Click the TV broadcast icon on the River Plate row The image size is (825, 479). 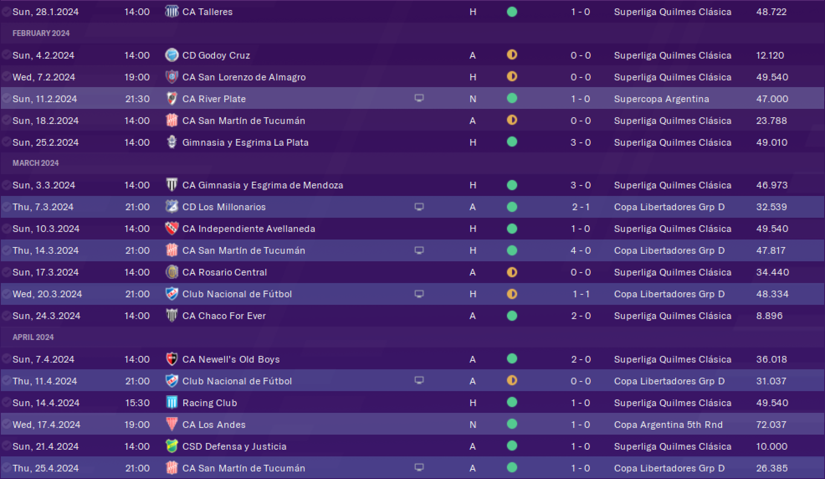point(419,98)
